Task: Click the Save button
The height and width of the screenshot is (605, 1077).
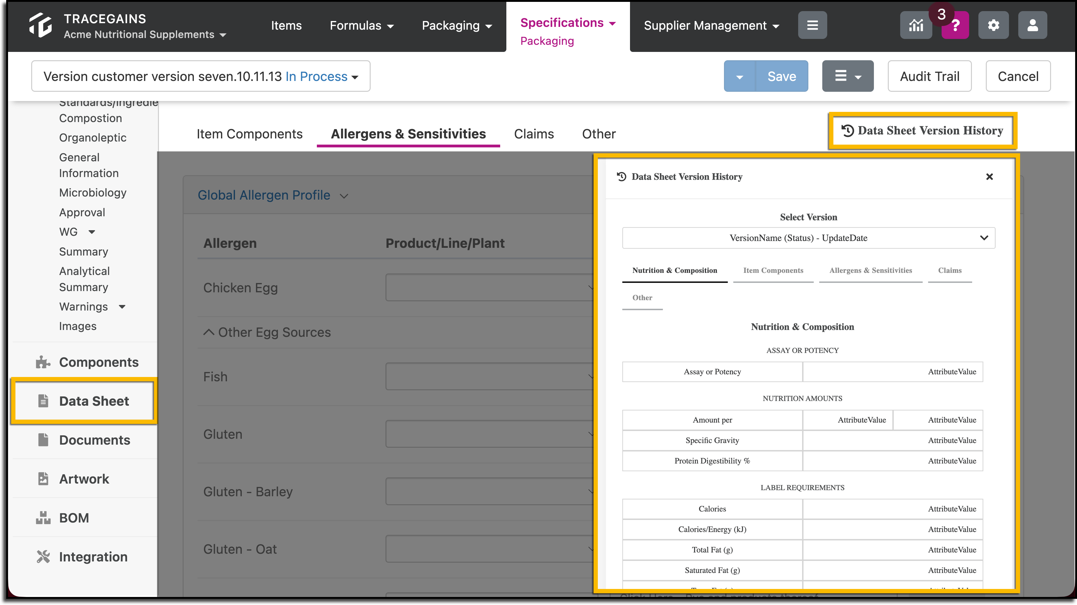Action: 781,76
